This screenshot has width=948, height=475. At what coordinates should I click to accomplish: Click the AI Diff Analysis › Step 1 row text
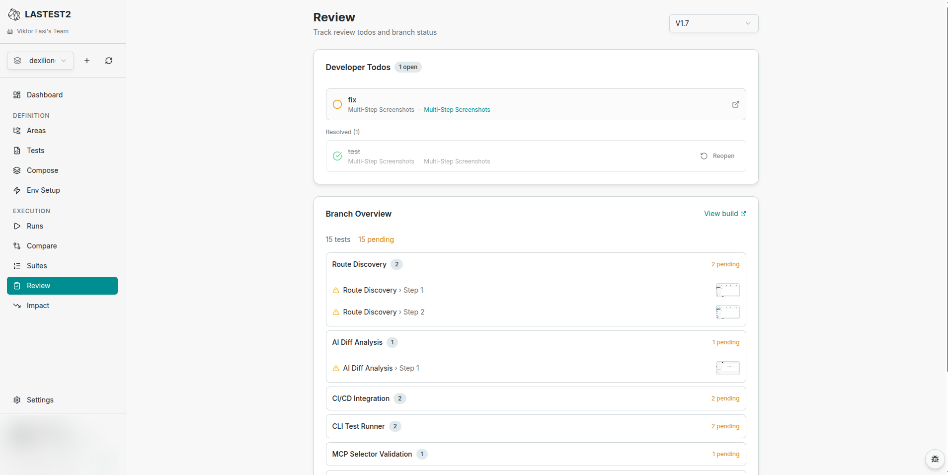coord(381,368)
